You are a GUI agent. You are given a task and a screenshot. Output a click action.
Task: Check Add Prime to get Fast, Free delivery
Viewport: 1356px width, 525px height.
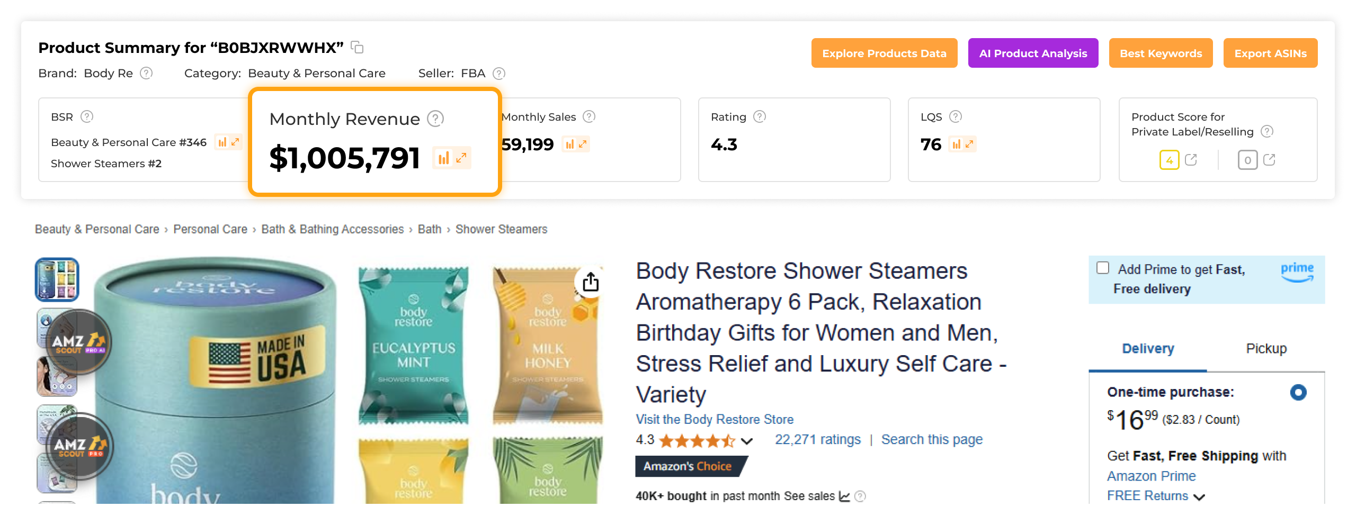pos(1102,269)
